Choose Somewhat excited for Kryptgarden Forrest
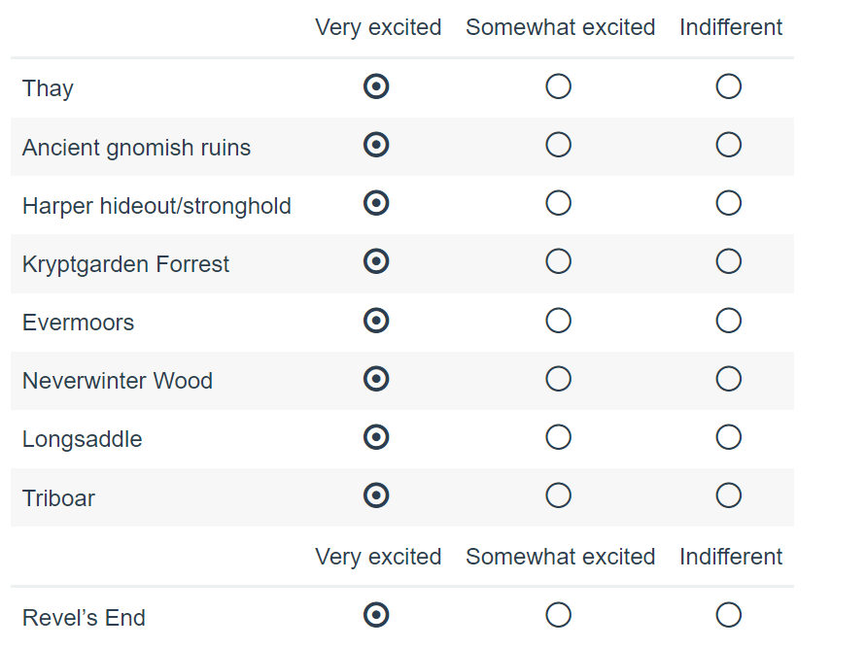866x648 pixels. point(558,261)
